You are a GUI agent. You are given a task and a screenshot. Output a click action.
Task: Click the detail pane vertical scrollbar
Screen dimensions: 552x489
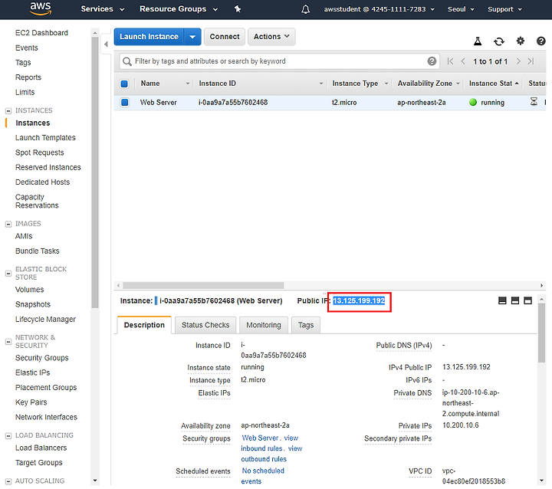pyautogui.click(x=541, y=333)
